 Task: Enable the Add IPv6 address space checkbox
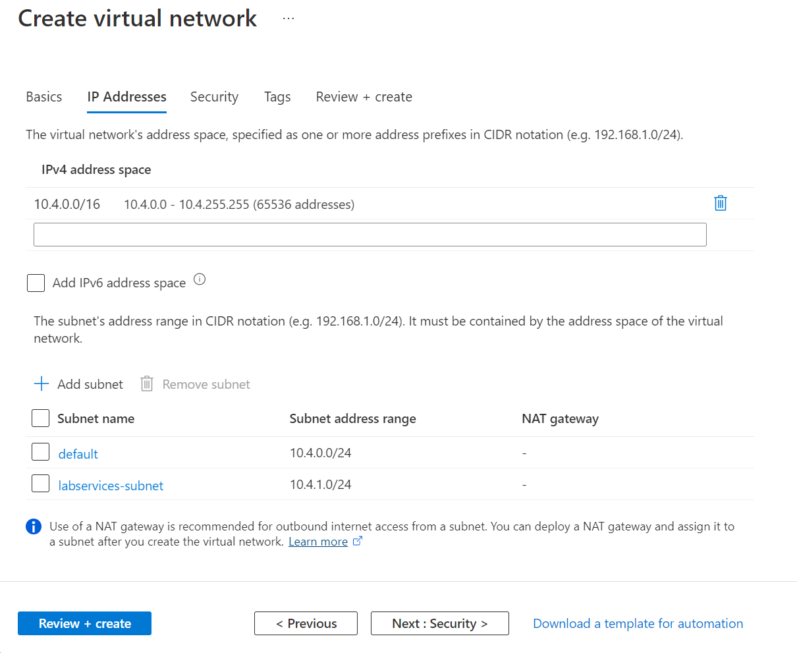pyautogui.click(x=36, y=283)
